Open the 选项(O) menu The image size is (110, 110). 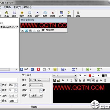coord(17,7)
